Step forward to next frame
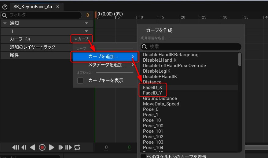The image size is (268, 158). point(61,147)
